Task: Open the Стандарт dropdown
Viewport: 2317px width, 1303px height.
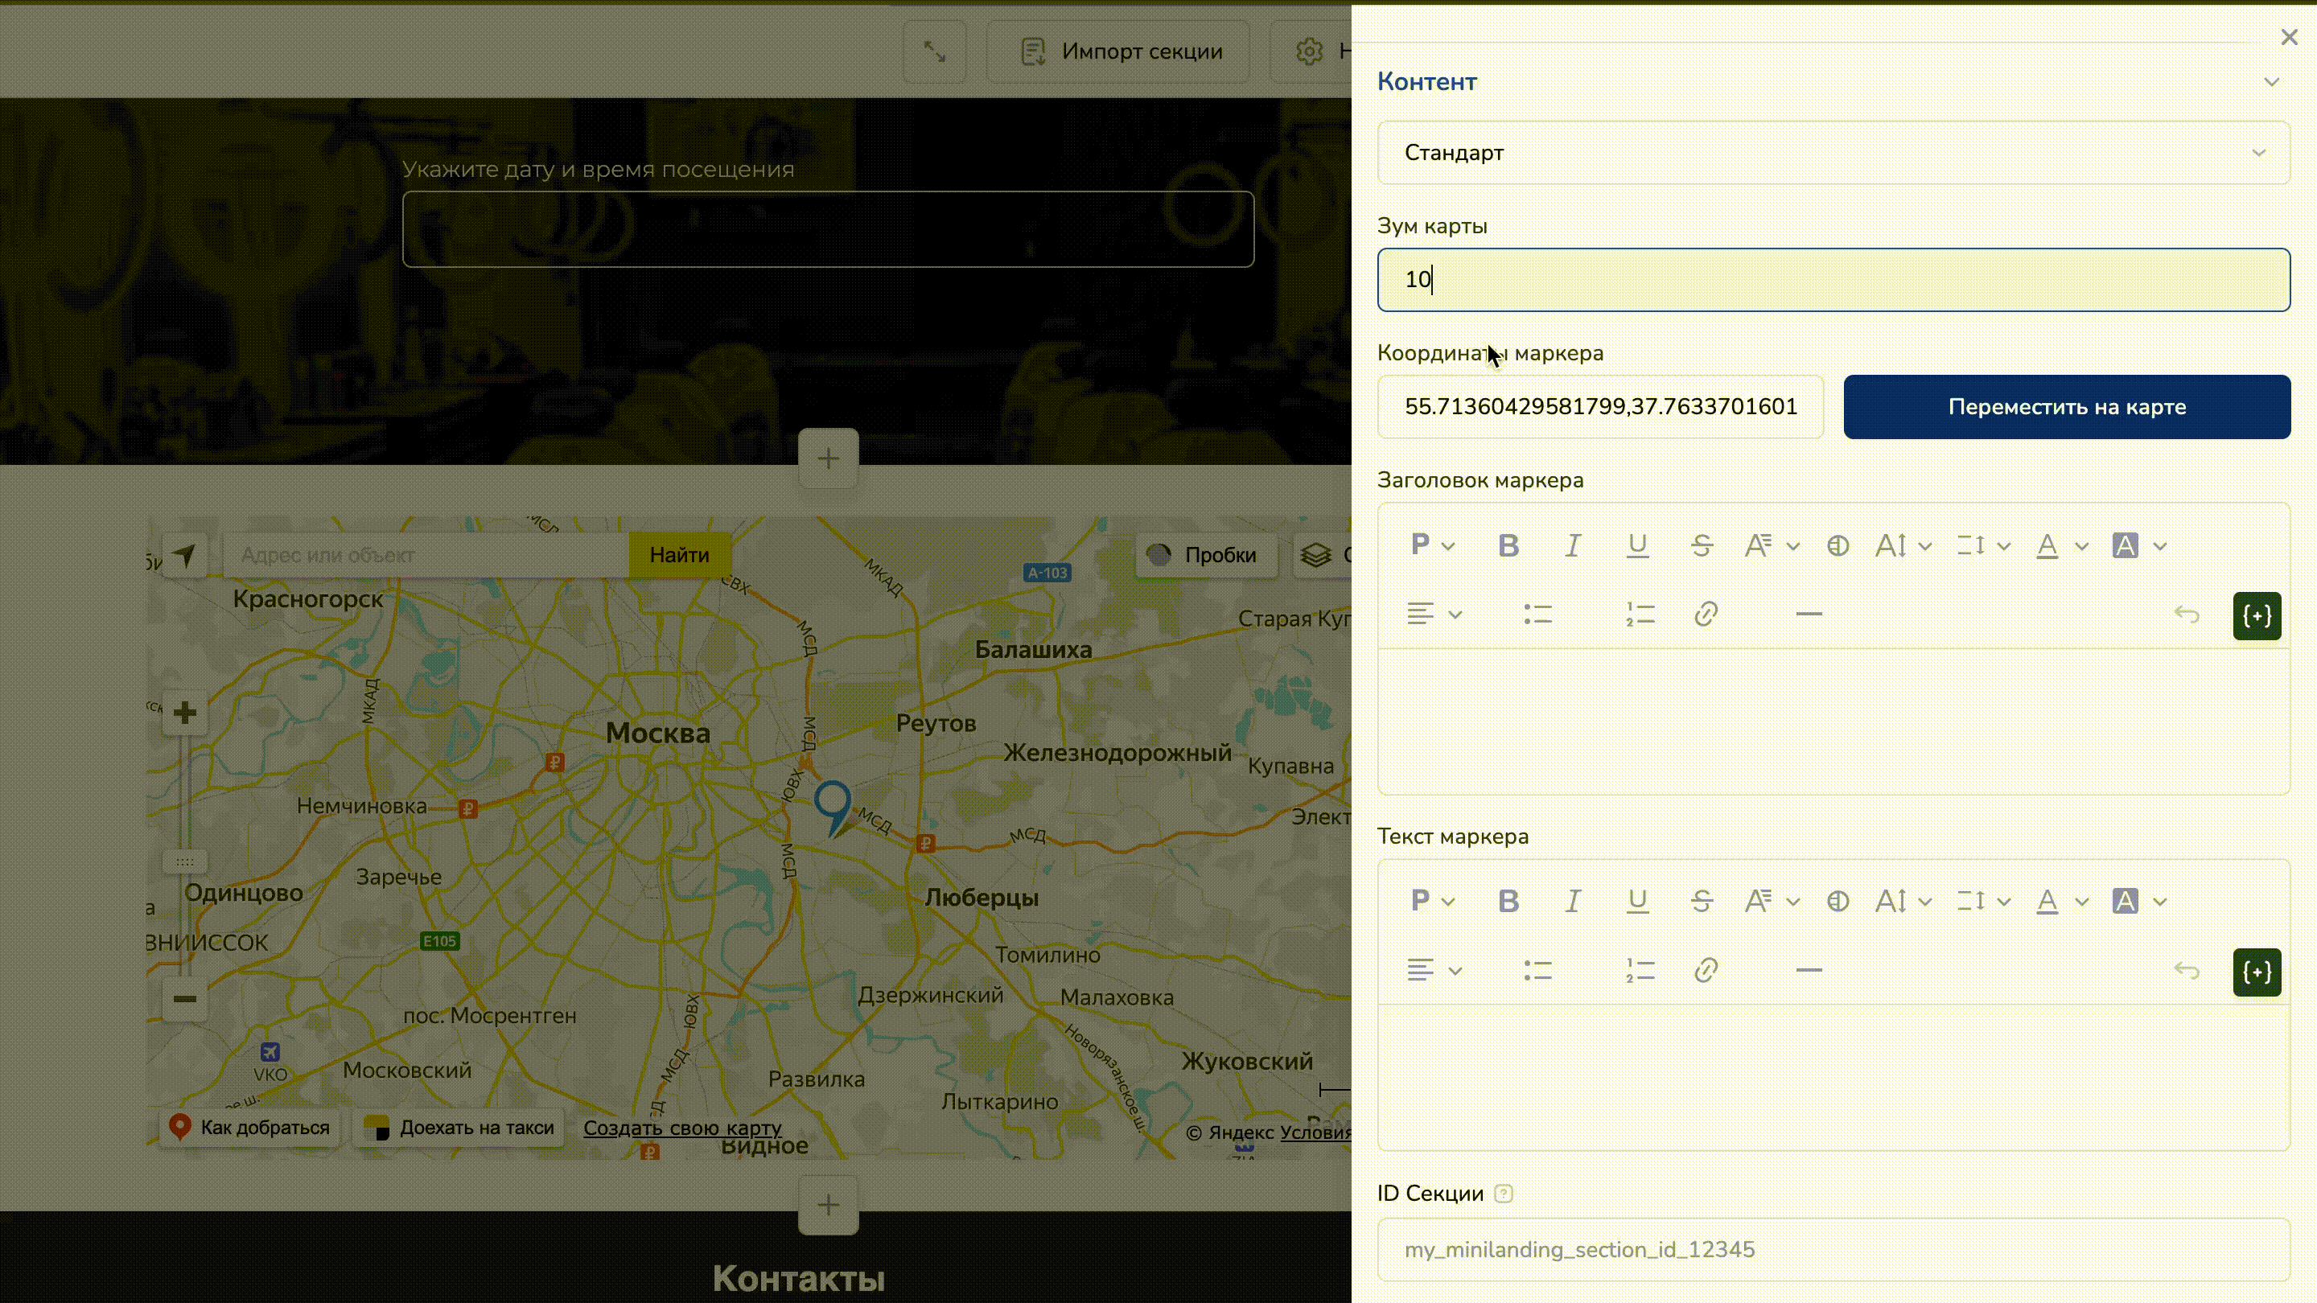Action: tap(1833, 153)
